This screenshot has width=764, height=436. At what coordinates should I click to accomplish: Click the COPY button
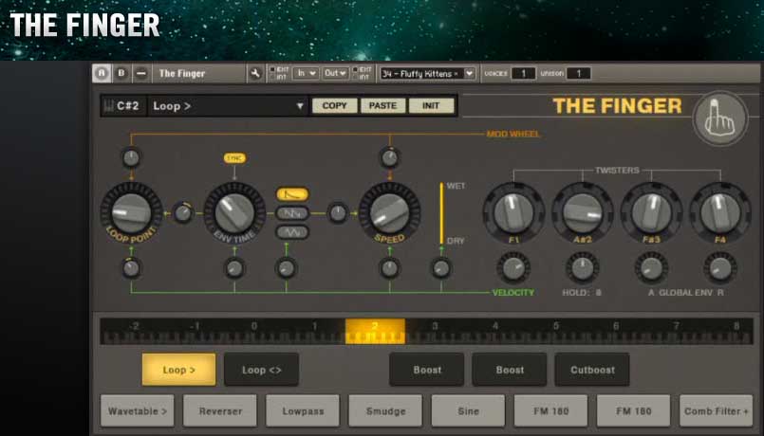[334, 105]
